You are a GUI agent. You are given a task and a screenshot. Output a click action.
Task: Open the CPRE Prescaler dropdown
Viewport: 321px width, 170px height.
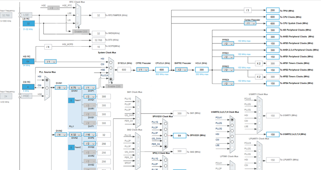click(x=142, y=70)
